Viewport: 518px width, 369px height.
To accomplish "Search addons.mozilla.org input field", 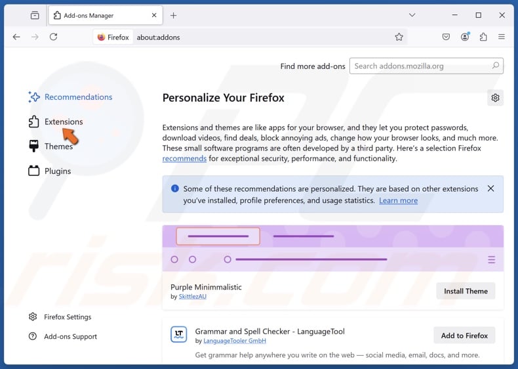I will (426, 66).
